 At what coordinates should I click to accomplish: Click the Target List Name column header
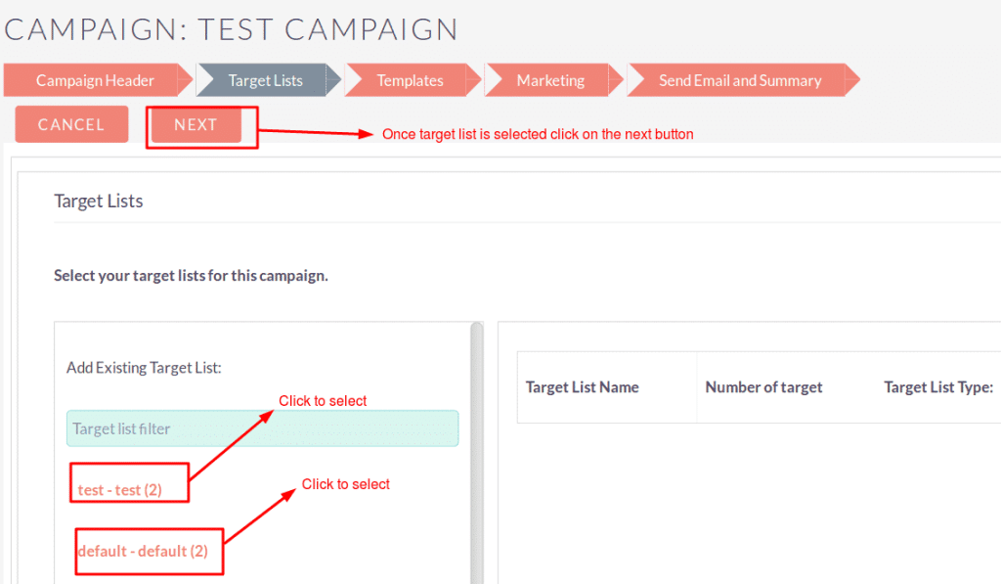(583, 387)
